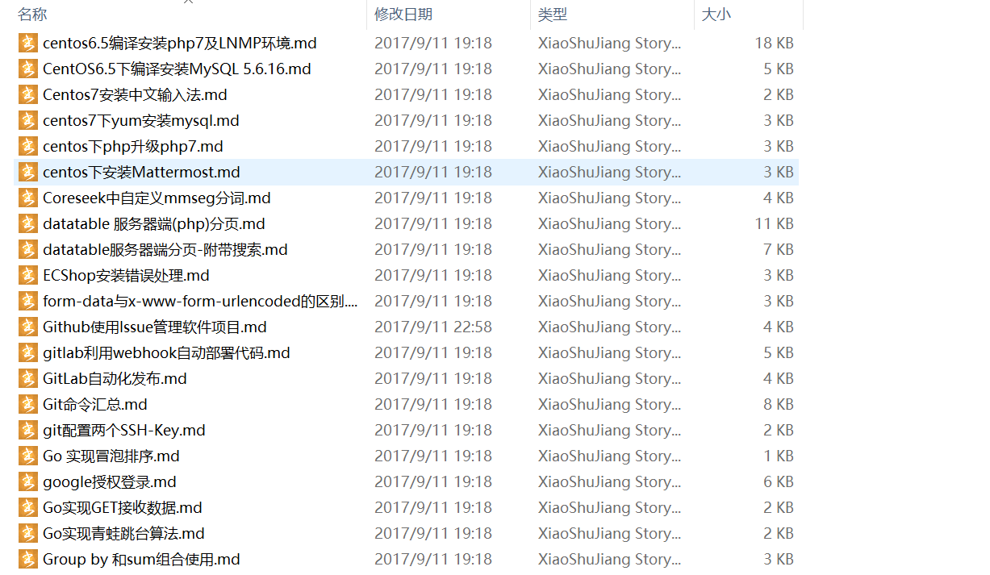This screenshot has width=990, height=575.
Task: Select the file gitlab利用webhook自动部署代码.md
Action: point(166,352)
